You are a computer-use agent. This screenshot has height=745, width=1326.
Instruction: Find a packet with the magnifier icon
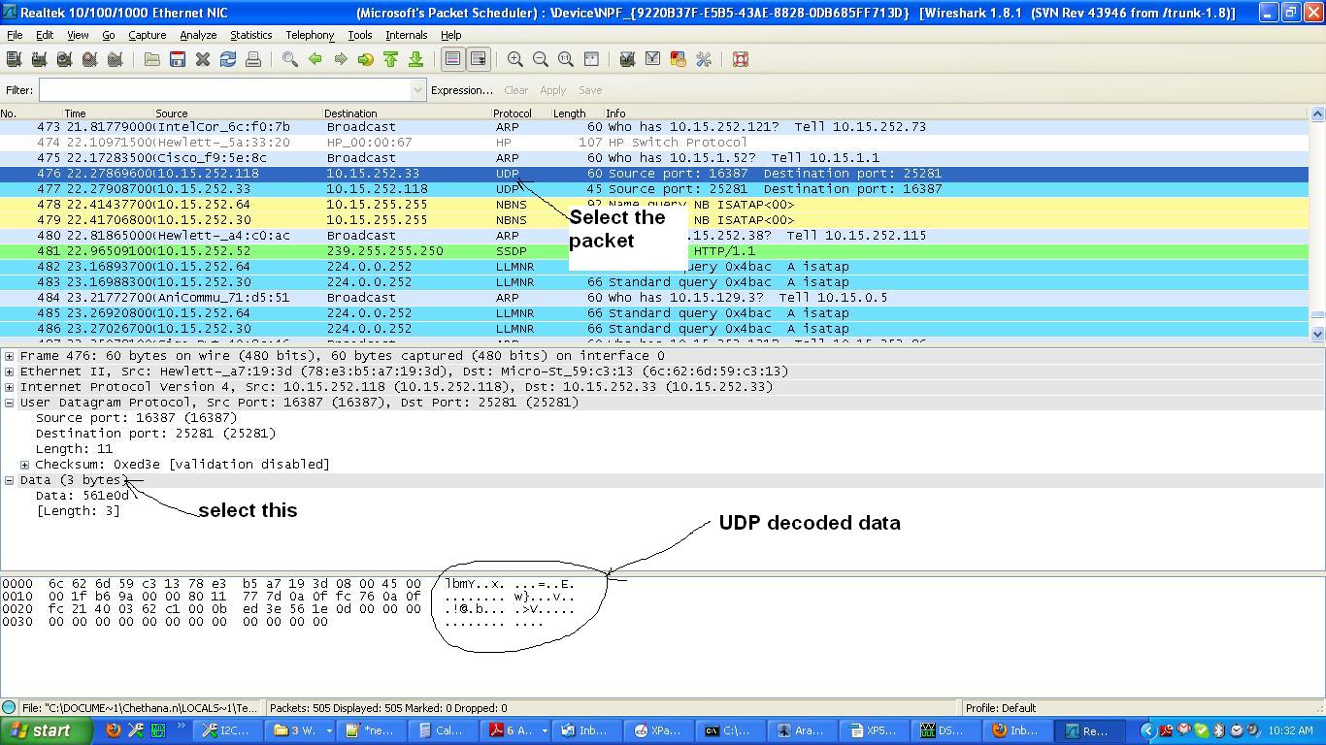click(x=290, y=59)
